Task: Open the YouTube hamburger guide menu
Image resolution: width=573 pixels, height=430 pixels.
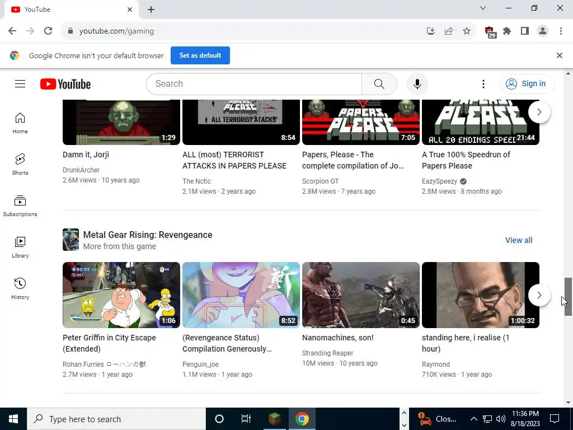Action: click(x=20, y=84)
